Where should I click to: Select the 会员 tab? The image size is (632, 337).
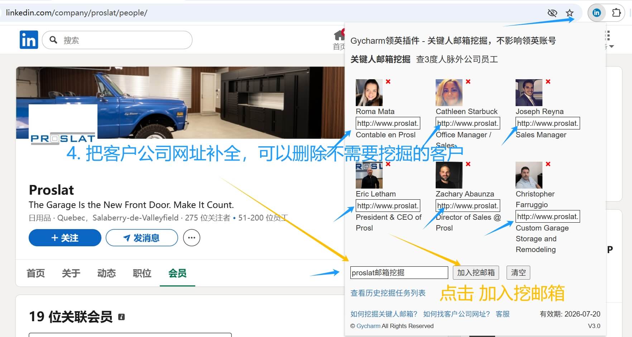tap(177, 273)
